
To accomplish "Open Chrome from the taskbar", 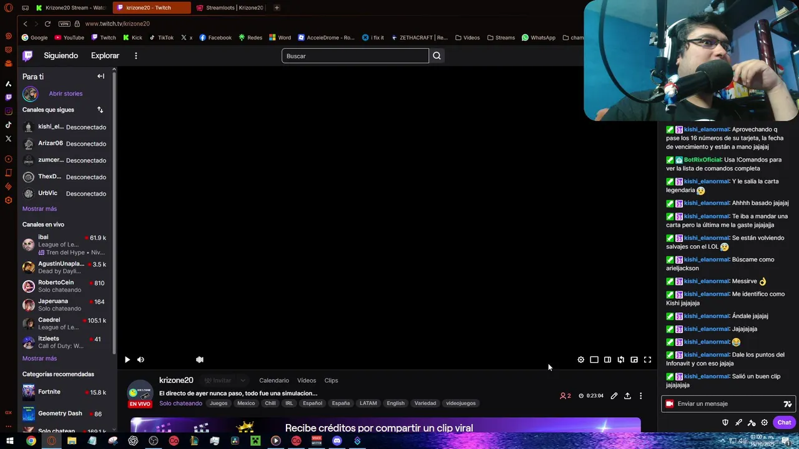I will point(31,441).
